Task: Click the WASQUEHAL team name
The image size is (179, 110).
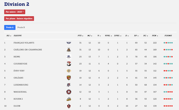Action: coord(20,92)
